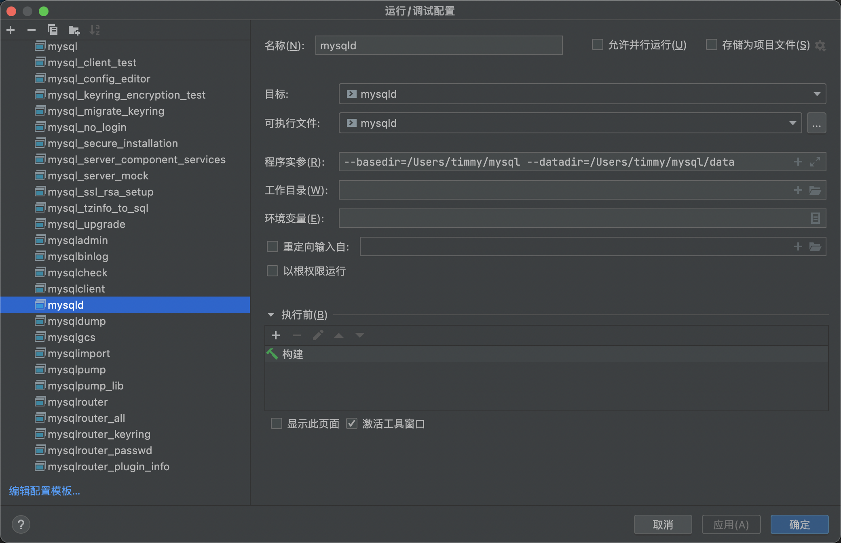Select mysqlpump_lib configuration
The height and width of the screenshot is (543, 841).
[x=125, y=386]
